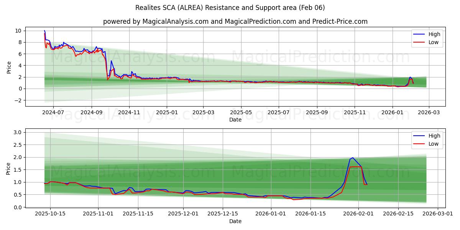Click the "2026-01-01" tick label on bottom chart
Viewport: 460px width, 230px height.
point(271,214)
